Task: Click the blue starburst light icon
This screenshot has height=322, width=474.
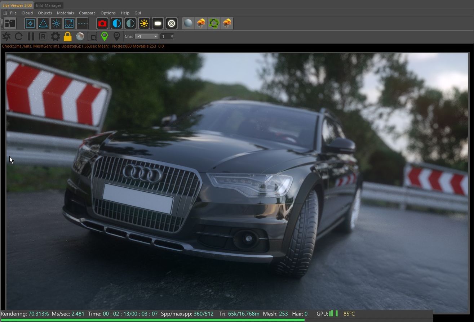Action: (x=56, y=24)
